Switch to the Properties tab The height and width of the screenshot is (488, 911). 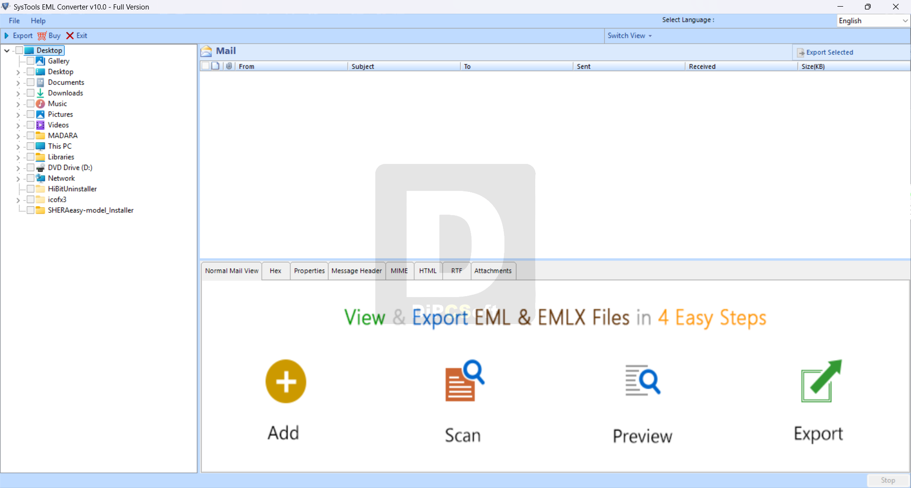tap(309, 271)
